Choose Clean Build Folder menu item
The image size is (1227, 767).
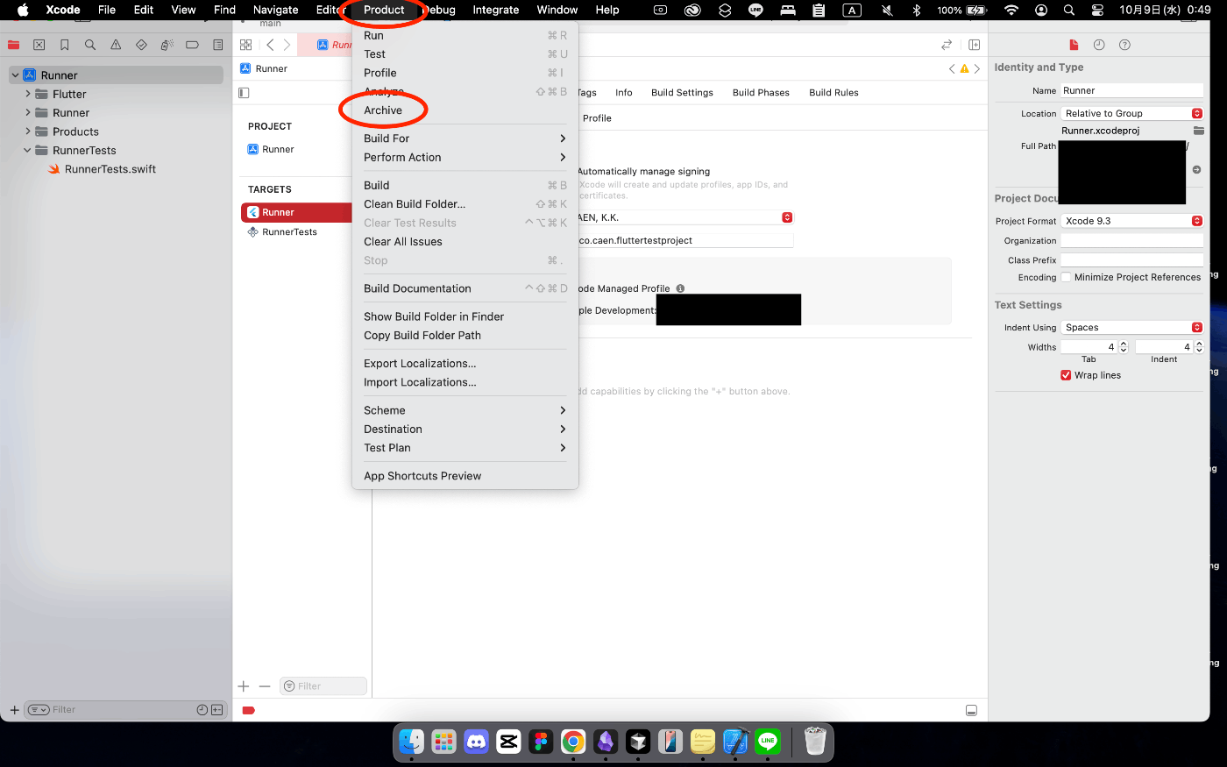[465, 204]
